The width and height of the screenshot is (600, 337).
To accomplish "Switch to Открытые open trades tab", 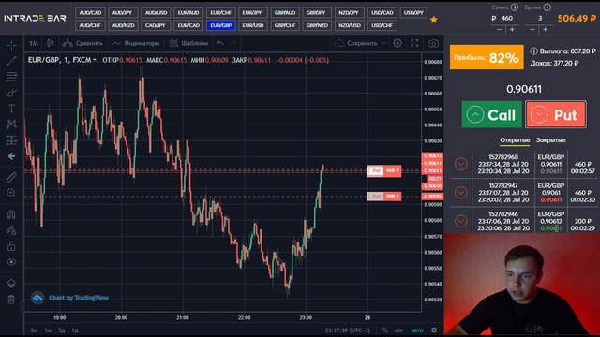I will click(515, 140).
